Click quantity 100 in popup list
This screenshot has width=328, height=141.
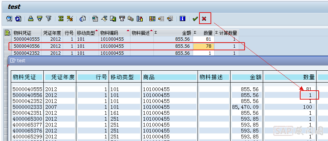[307, 107]
